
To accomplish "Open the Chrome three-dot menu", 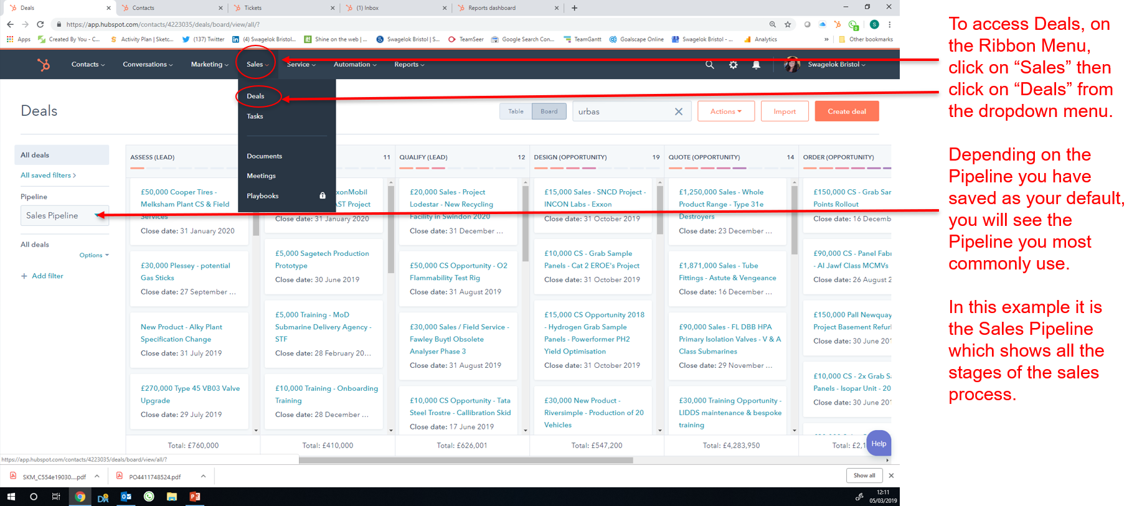I will pyautogui.click(x=890, y=24).
